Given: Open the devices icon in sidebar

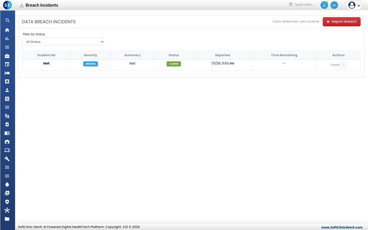Looking at the screenshot, I should coord(7,150).
